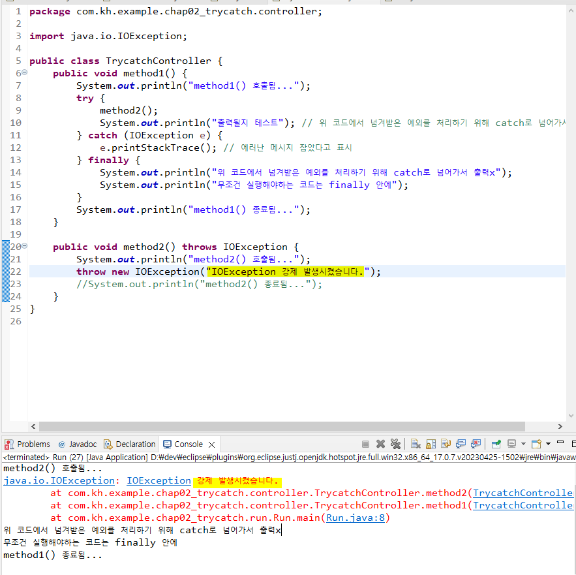The width and height of the screenshot is (576, 575).
Task: Click 'catch' keyword on line 11
Action: (x=102, y=135)
